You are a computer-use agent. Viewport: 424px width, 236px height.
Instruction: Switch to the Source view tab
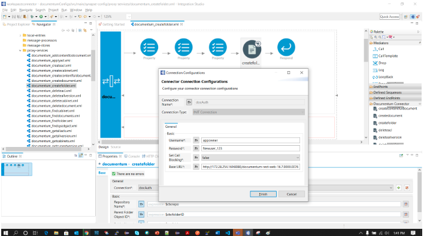coord(116,147)
